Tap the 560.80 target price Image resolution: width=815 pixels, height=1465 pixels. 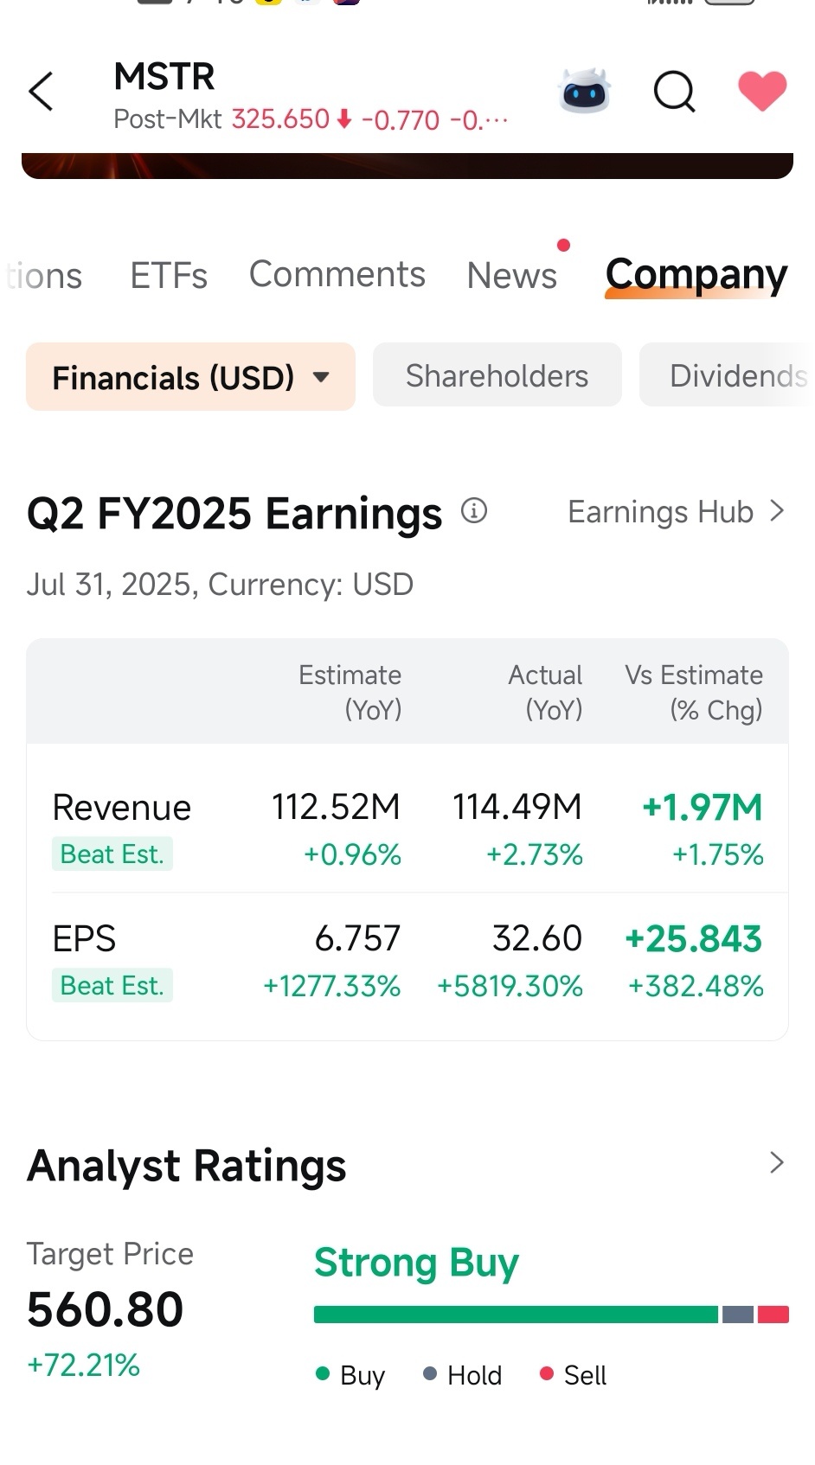105,1309
